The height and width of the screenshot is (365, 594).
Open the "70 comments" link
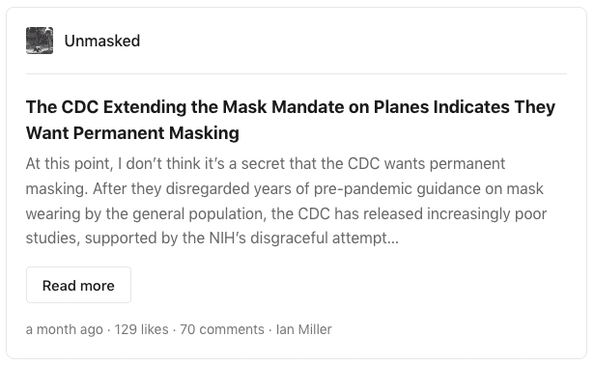pos(222,329)
